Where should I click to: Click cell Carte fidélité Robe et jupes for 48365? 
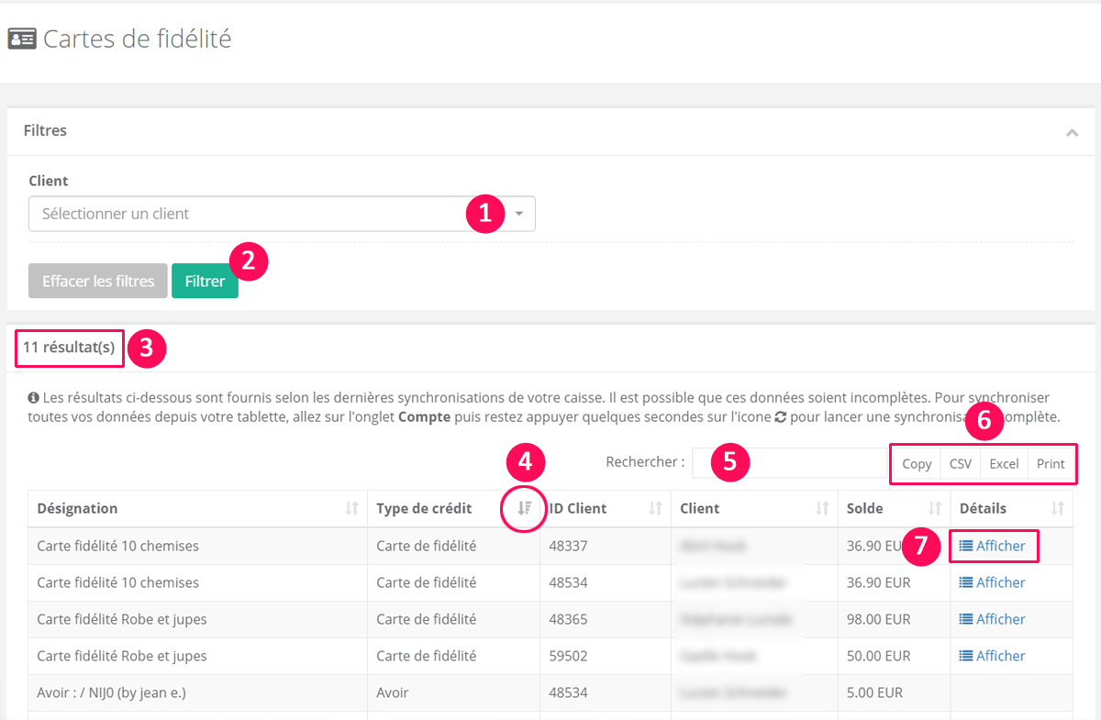point(197,619)
